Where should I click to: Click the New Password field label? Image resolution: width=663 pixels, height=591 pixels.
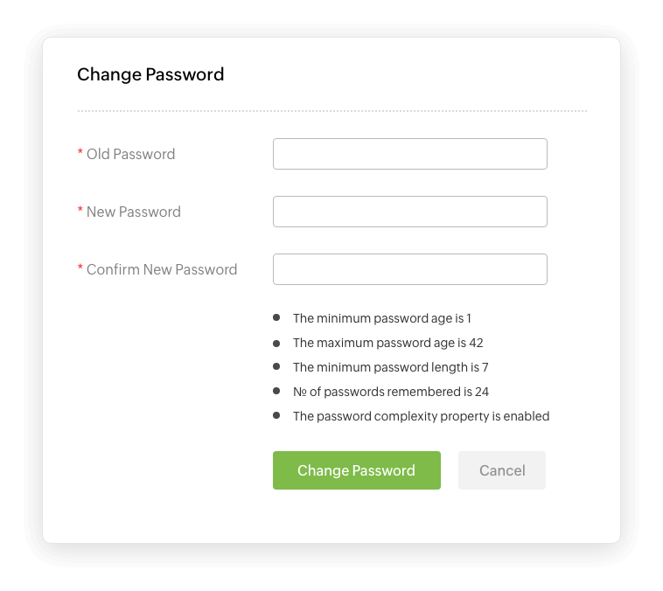point(133,212)
